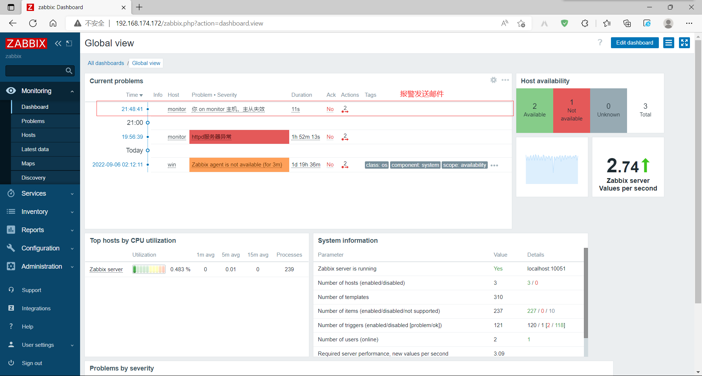The width and height of the screenshot is (702, 376).
Task: Open the Global view breadcrumb link
Action: click(x=146, y=63)
